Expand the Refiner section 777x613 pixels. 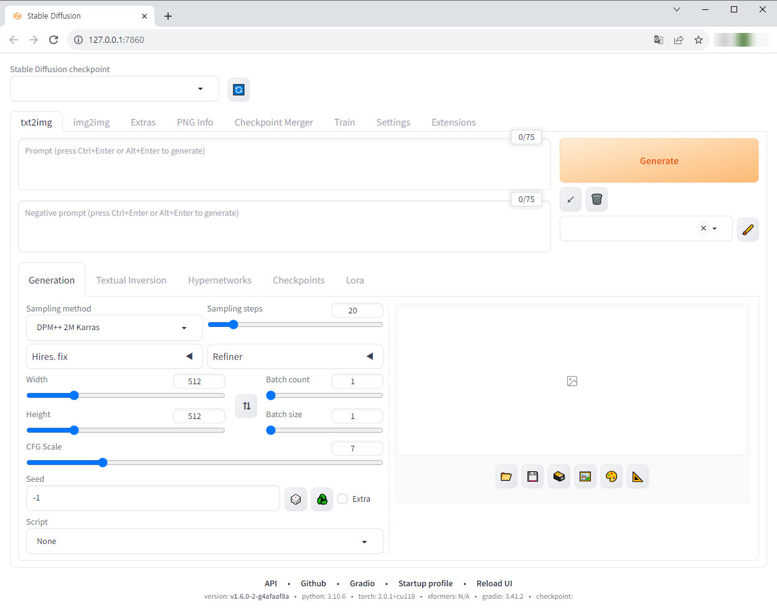[x=295, y=357]
